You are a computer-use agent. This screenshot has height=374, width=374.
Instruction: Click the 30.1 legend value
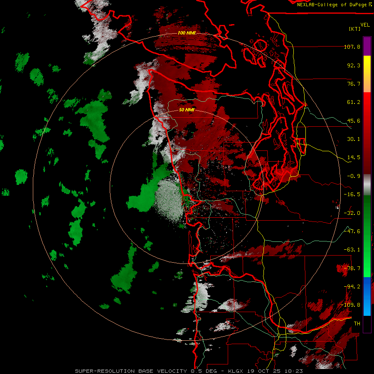354,139
